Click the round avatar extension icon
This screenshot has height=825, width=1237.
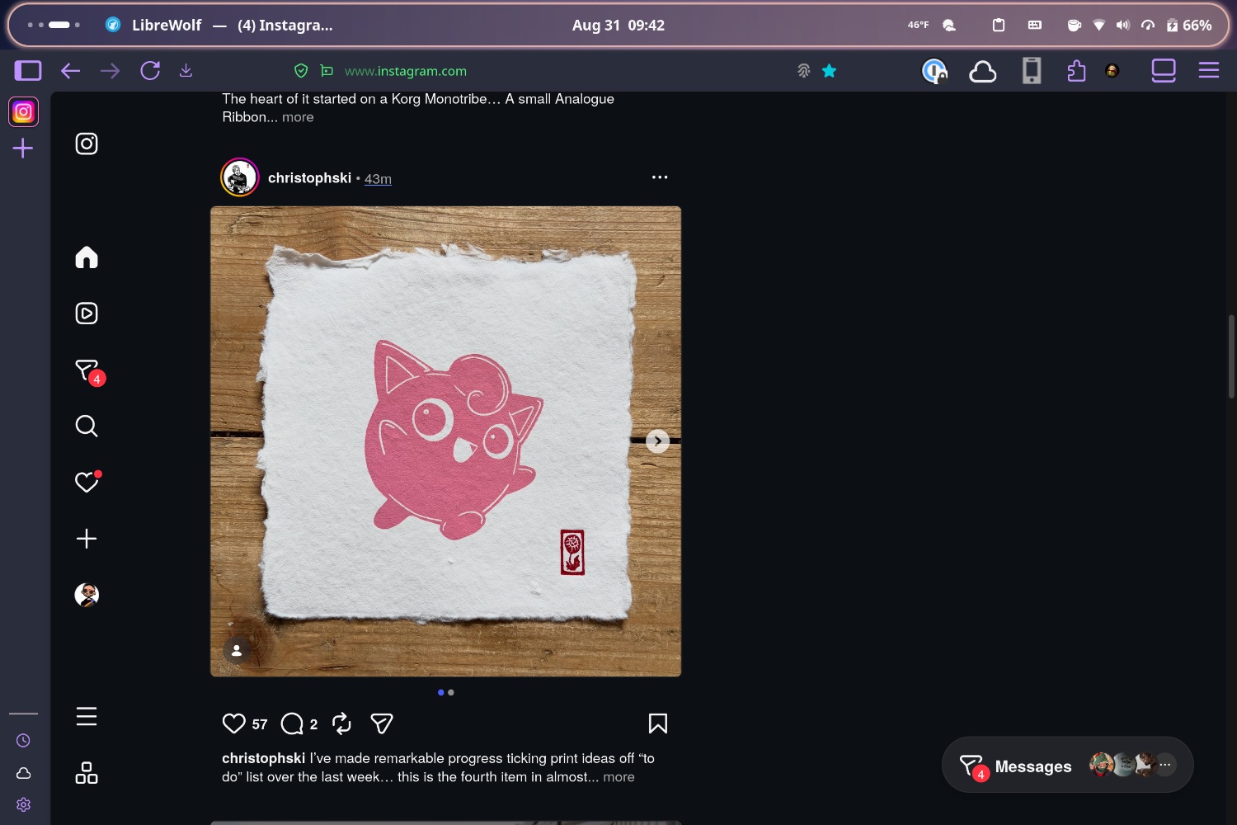pos(1112,71)
